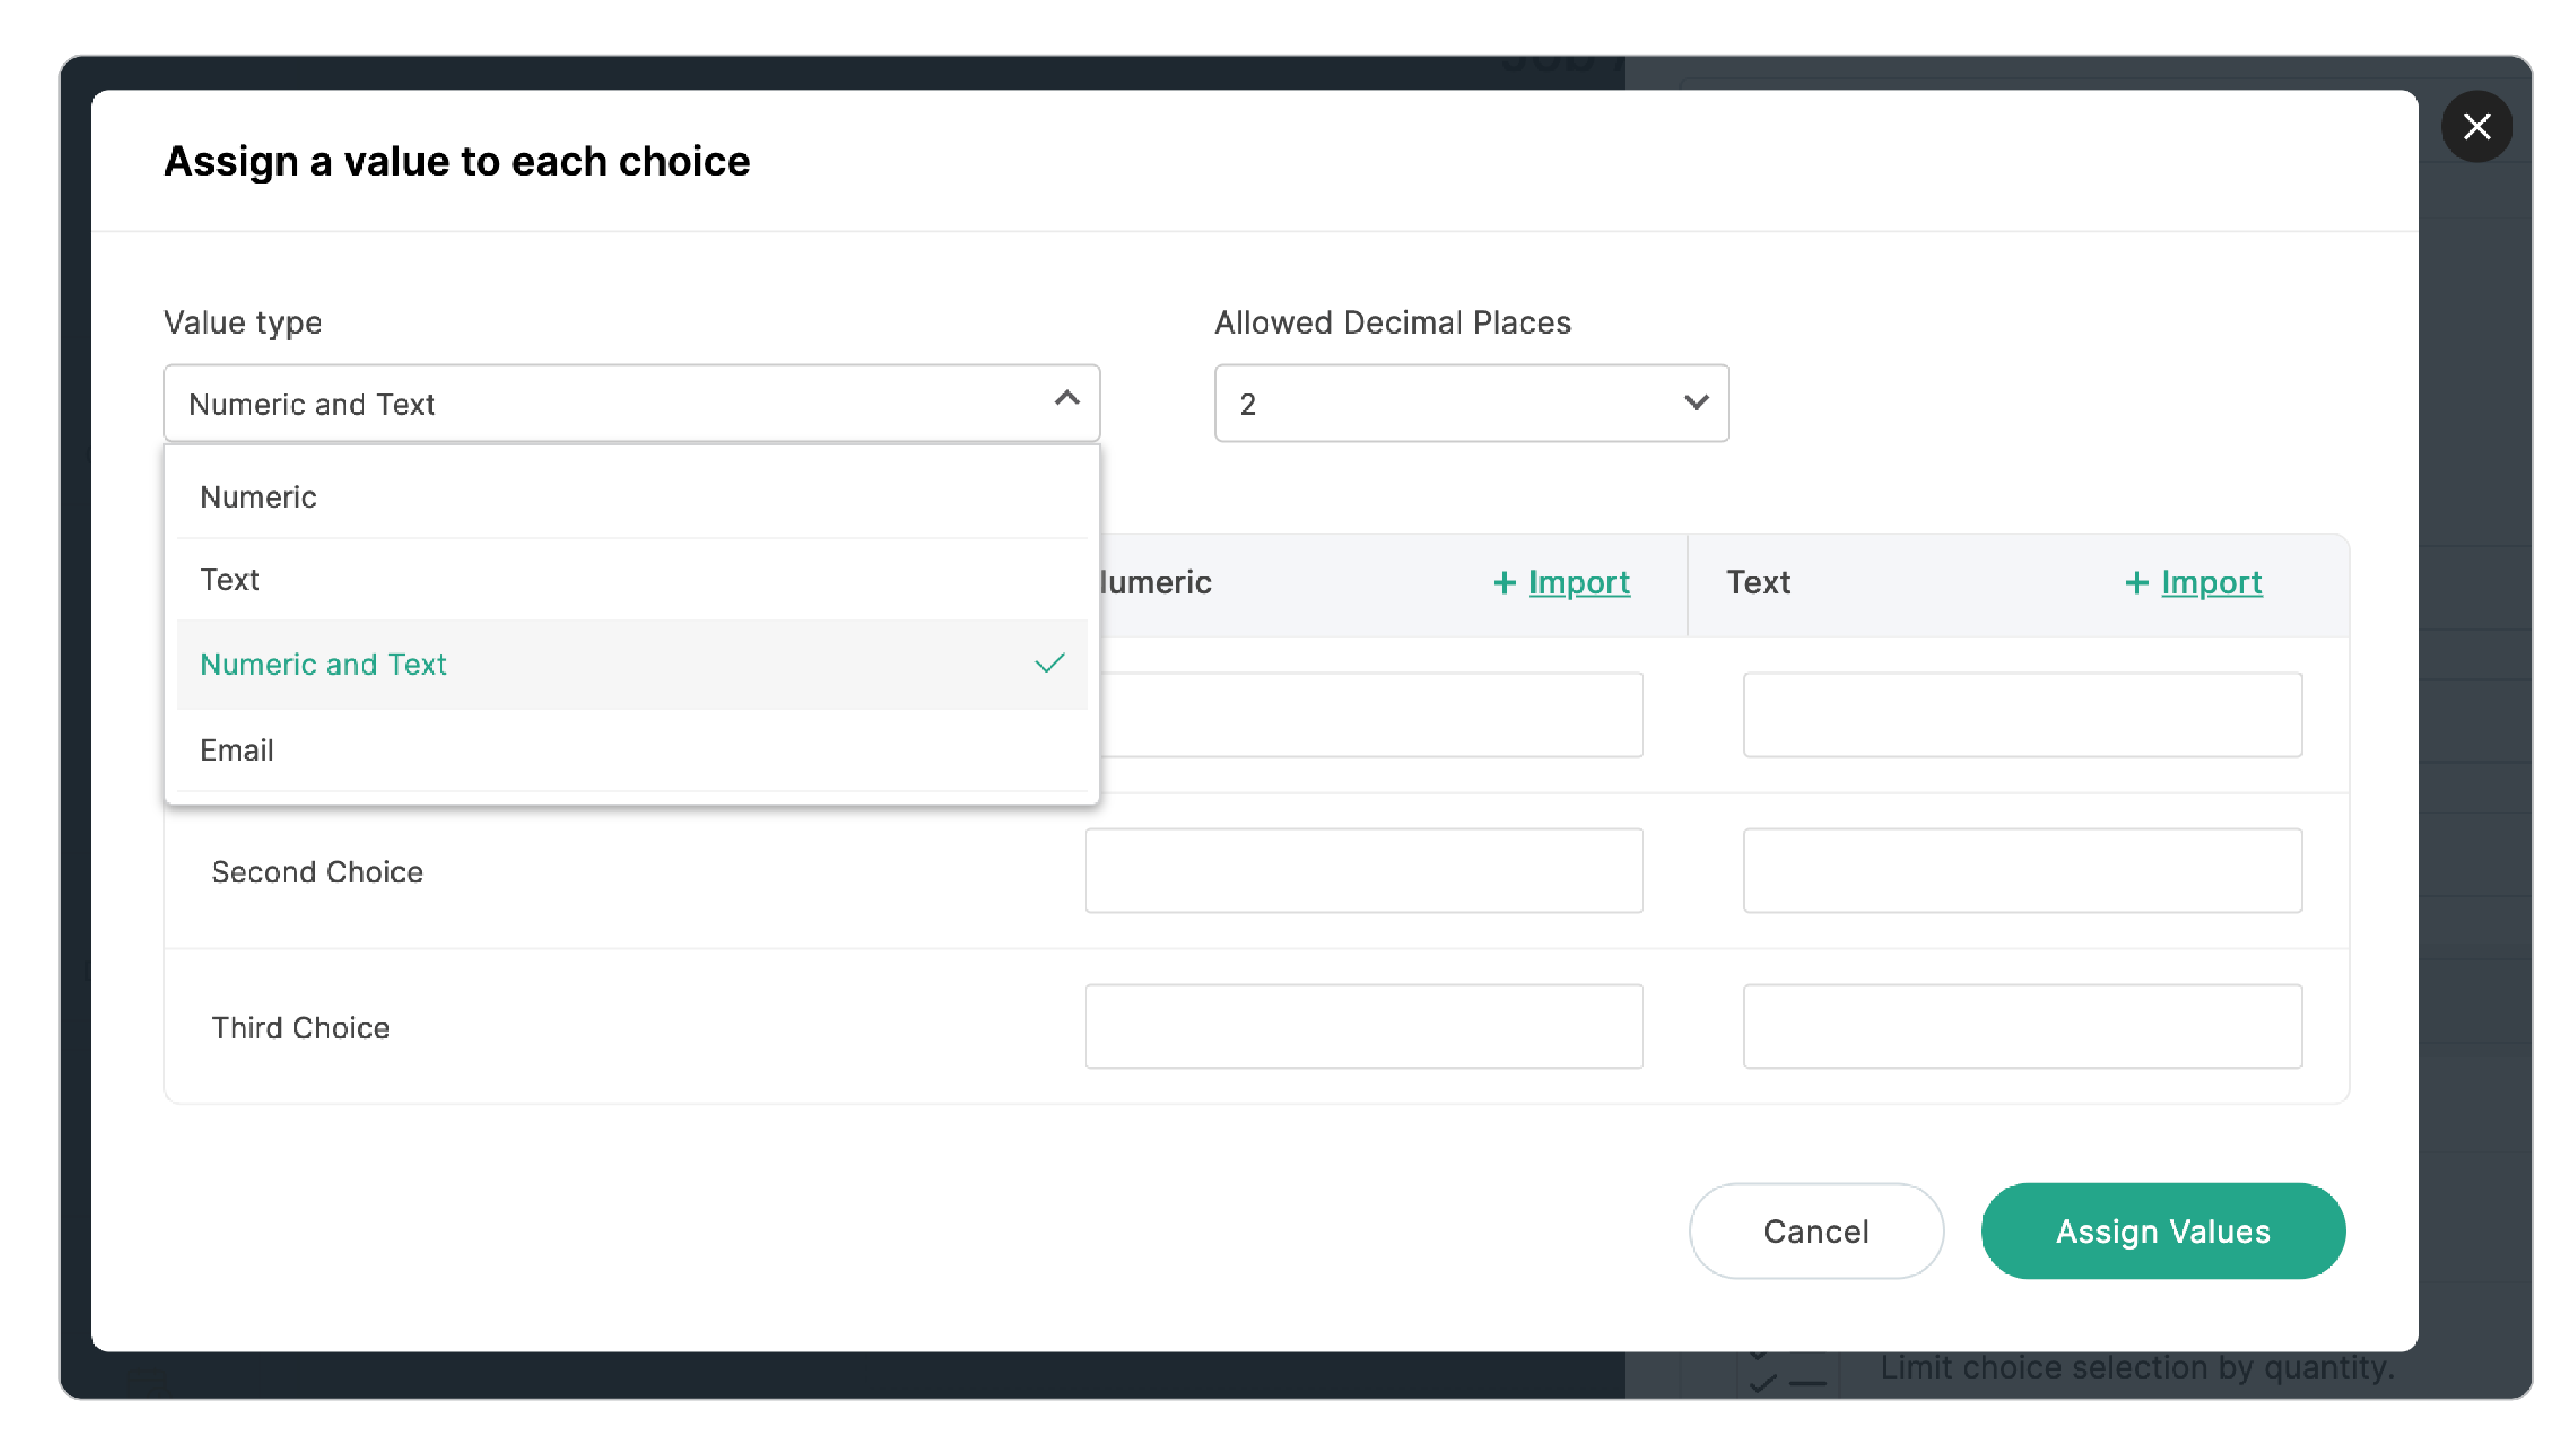2576x1442 pixels.
Task: Select Text as the value type
Action: tap(230, 579)
